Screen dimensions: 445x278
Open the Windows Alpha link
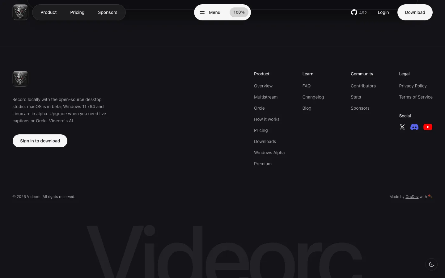click(269, 153)
